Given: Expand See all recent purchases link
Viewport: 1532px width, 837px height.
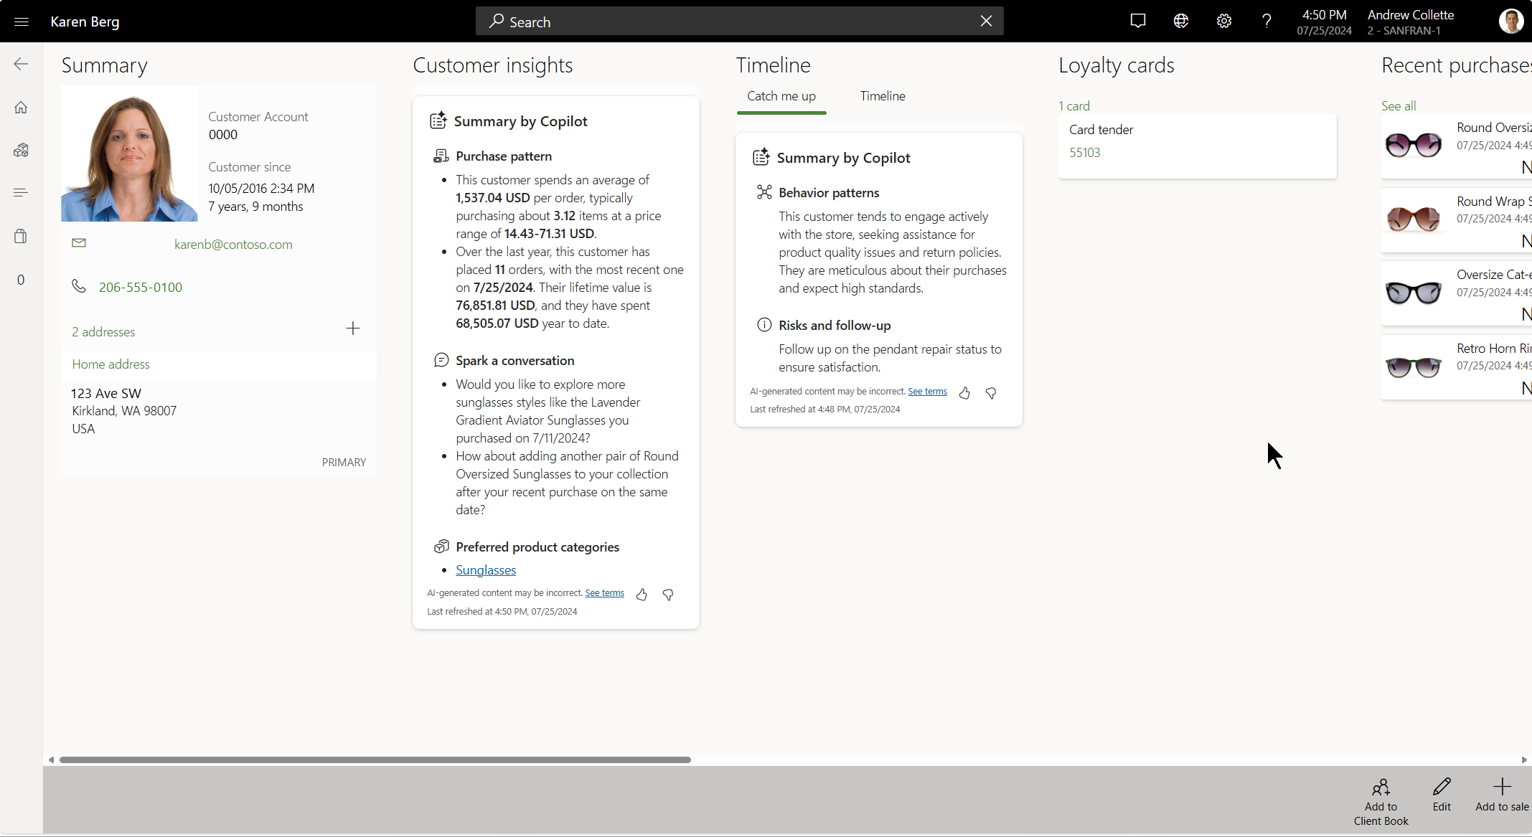Looking at the screenshot, I should point(1398,104).
